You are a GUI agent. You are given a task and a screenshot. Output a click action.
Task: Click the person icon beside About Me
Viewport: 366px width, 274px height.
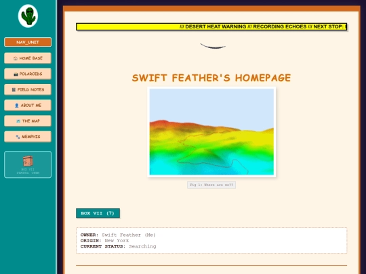16,106
